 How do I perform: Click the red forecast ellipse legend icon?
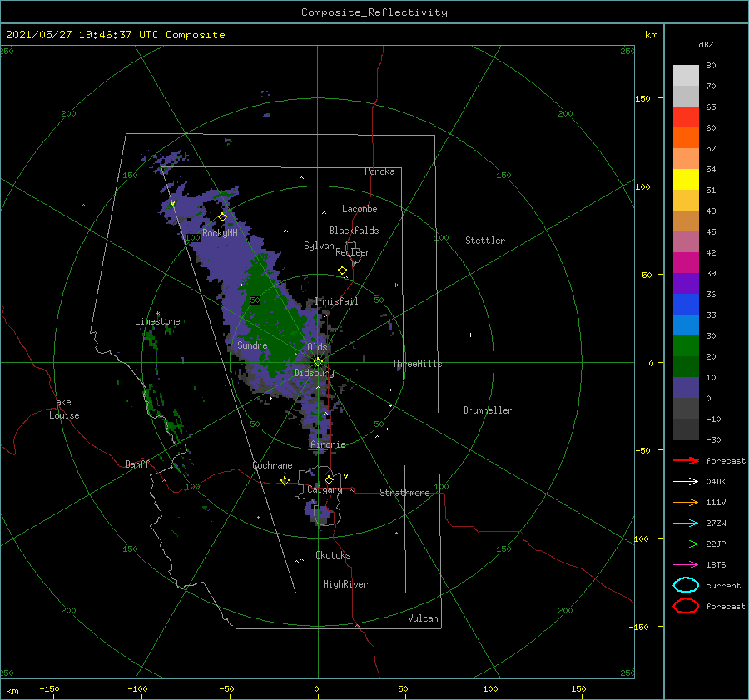(x=686, y=606)
